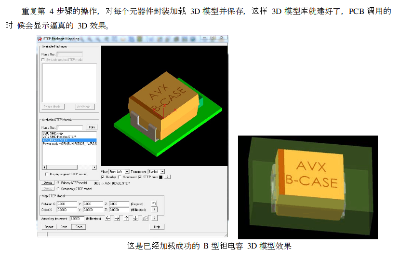Click Available Packages name filter field
Image resolution: width=413 pixels, height=262 pixels.
[x=70, y=55]
